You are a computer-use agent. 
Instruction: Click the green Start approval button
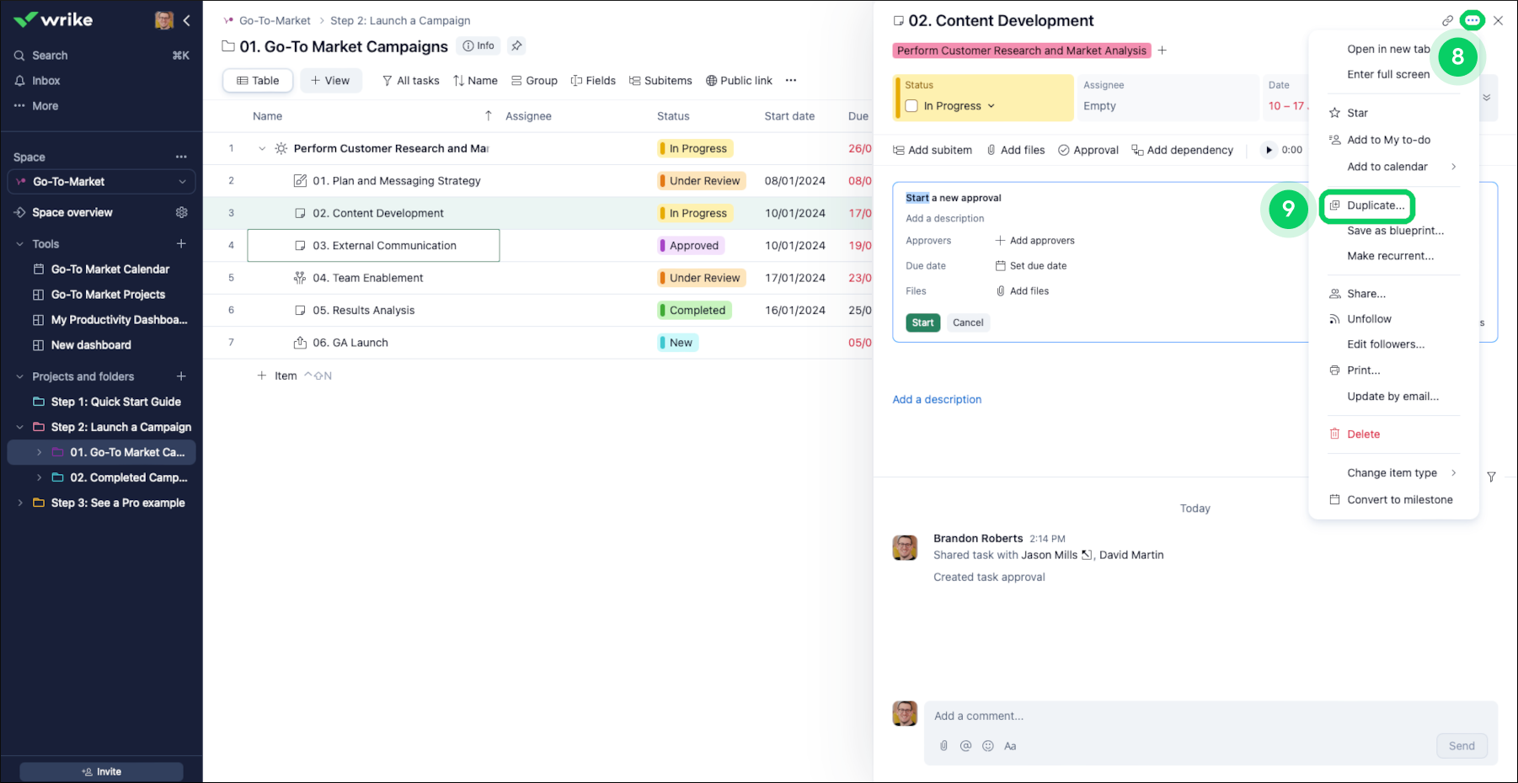pyautogui.click(x=922, y=322)
